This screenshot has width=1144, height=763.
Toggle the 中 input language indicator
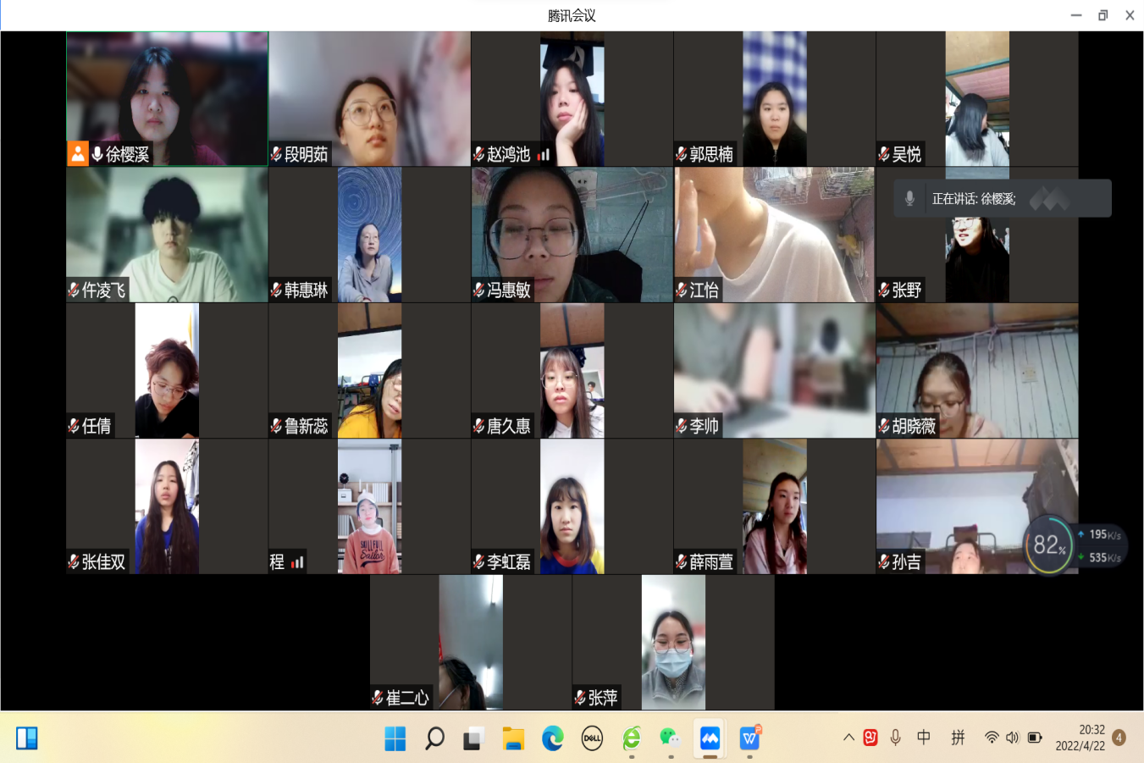point(924,738)
